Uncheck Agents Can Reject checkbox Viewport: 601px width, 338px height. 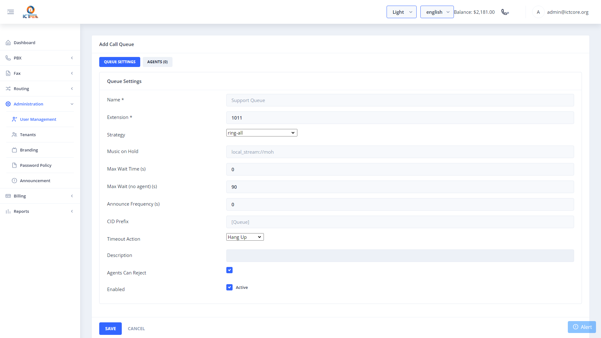coord(229,270)
